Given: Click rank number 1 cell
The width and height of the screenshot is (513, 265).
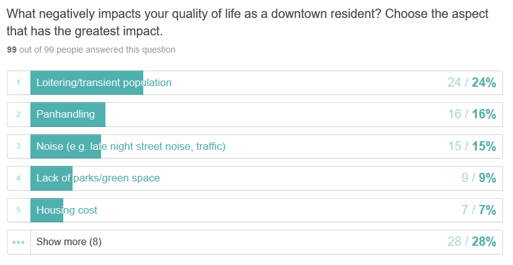Looking at the screenshot, I should click(19, 83).
